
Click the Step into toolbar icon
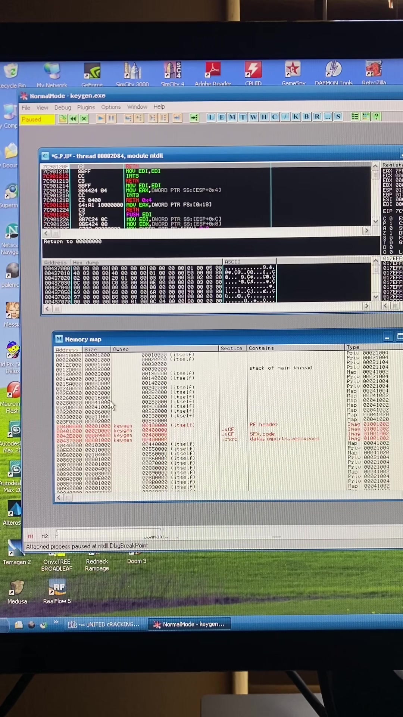(128, 118)
